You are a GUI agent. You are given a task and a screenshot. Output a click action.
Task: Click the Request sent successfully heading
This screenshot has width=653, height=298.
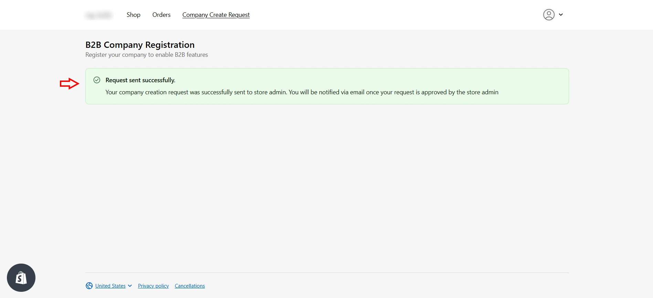(140, 80)
